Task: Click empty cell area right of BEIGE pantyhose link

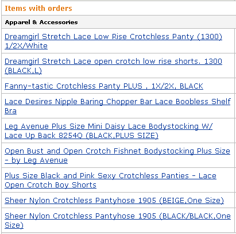Action: tap(229, 200)
